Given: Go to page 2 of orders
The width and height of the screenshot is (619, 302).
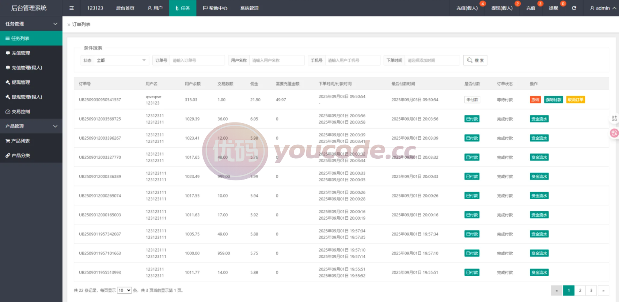Looking at the screenshot, I should tap(580, 290).
